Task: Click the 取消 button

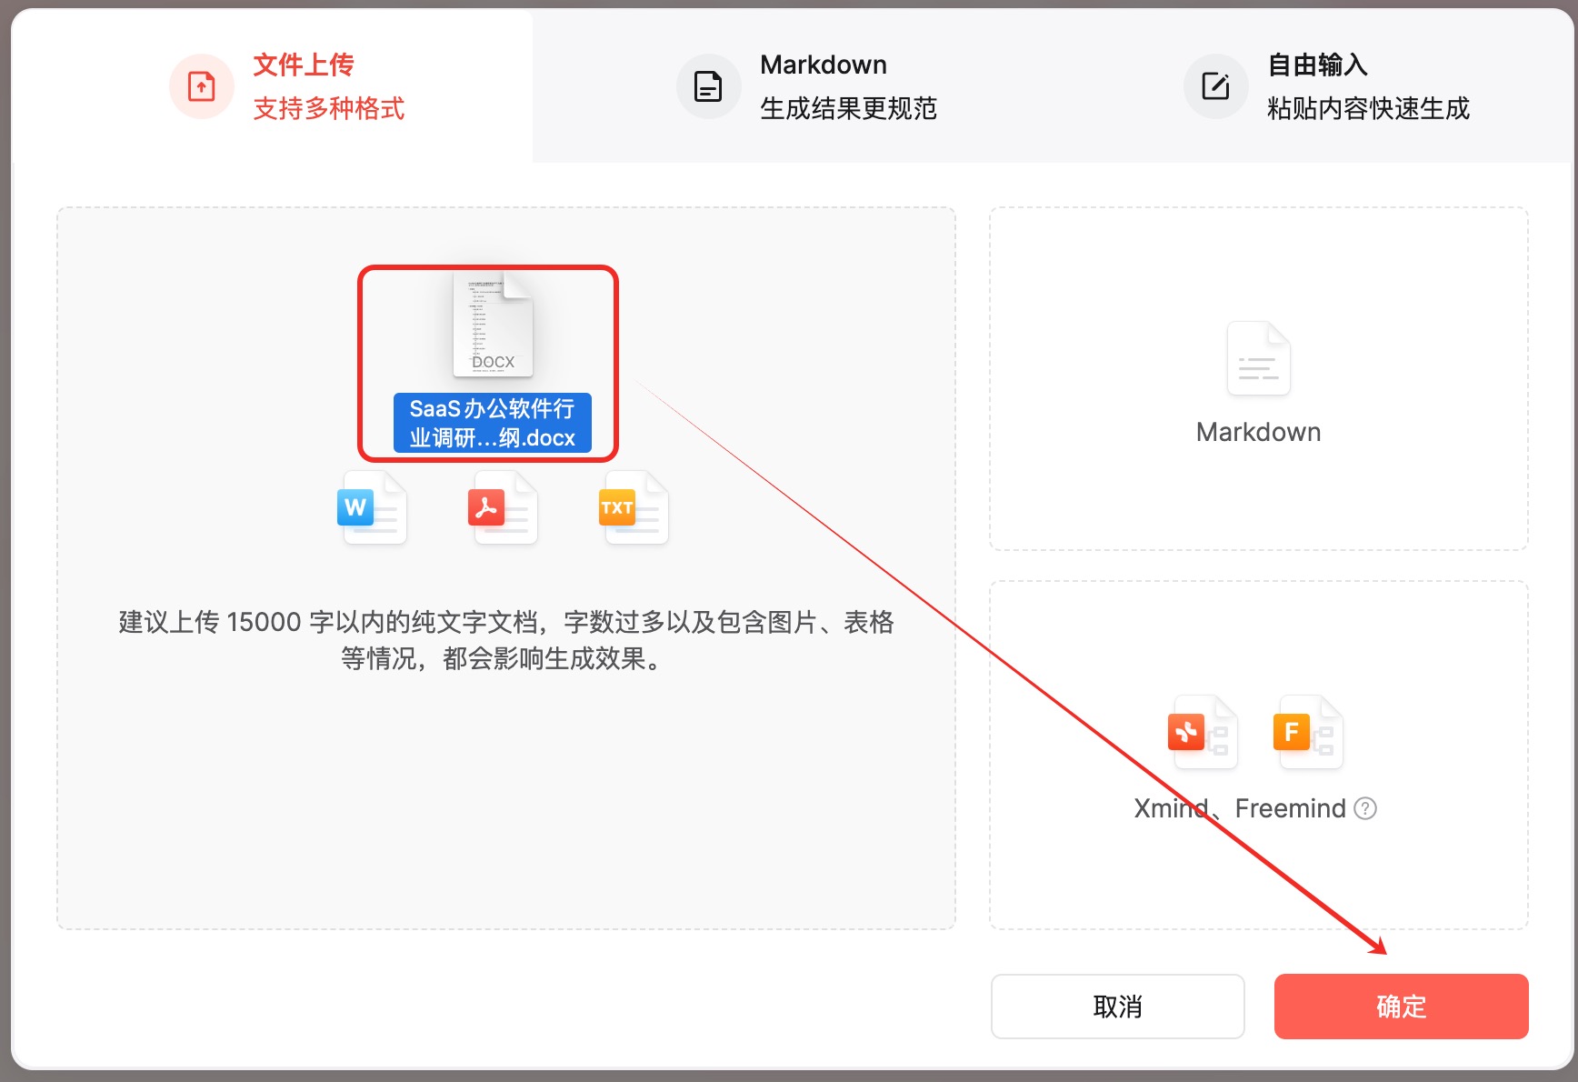Action: (x=1118, y=1007)
